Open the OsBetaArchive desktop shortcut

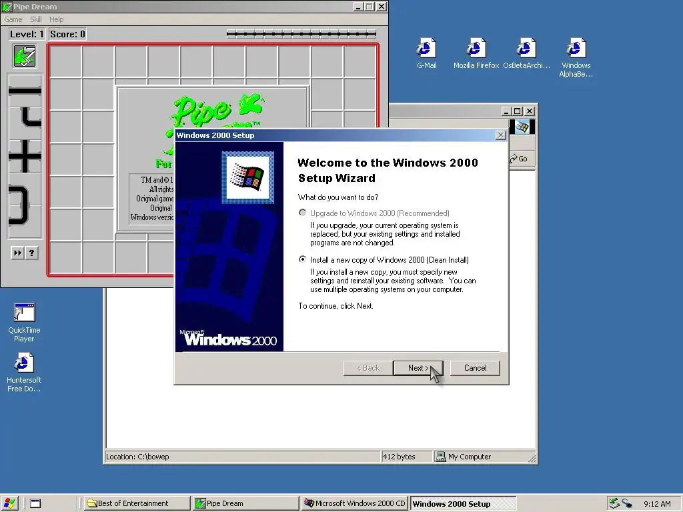526,53
